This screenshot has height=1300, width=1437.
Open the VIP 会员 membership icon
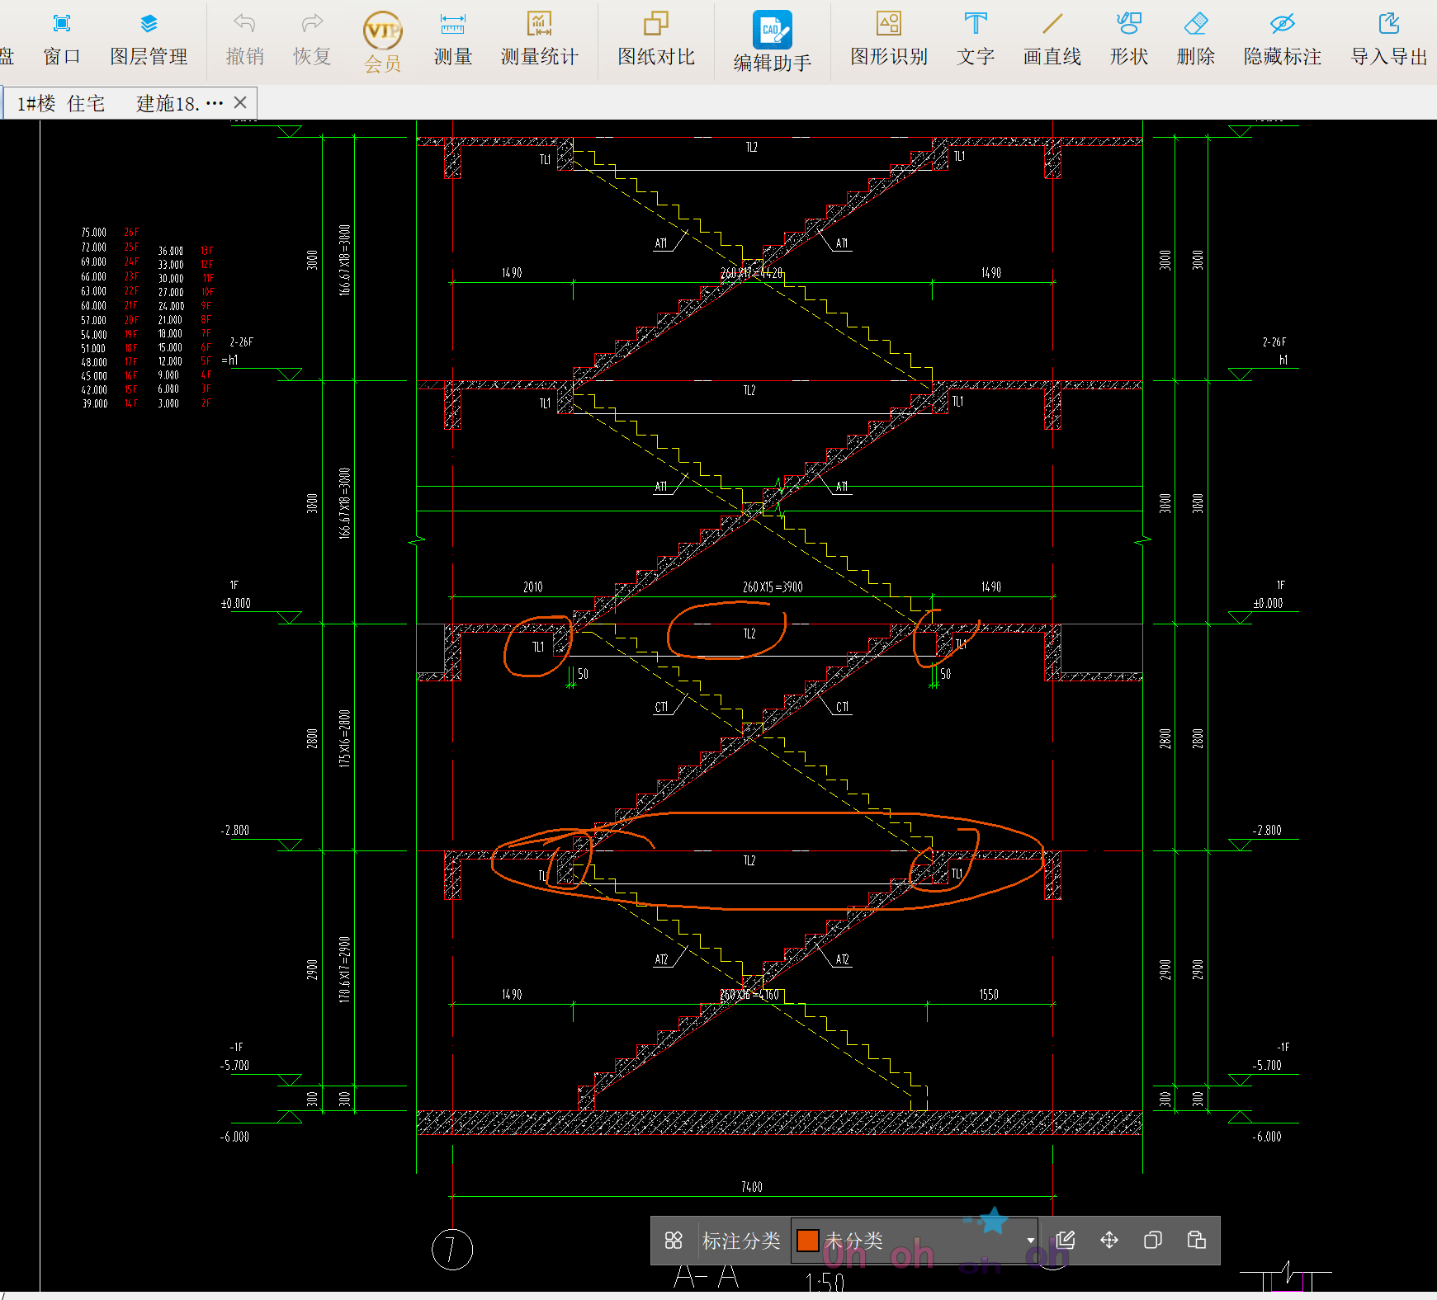click(383, 42)
